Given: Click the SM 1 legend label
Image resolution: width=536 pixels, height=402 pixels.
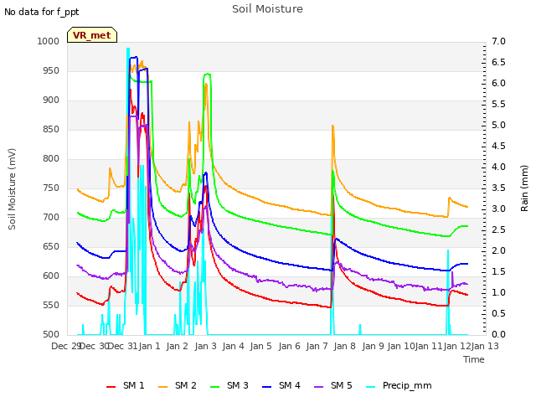Looking at the screenshot, I should [x=134, y=385].
